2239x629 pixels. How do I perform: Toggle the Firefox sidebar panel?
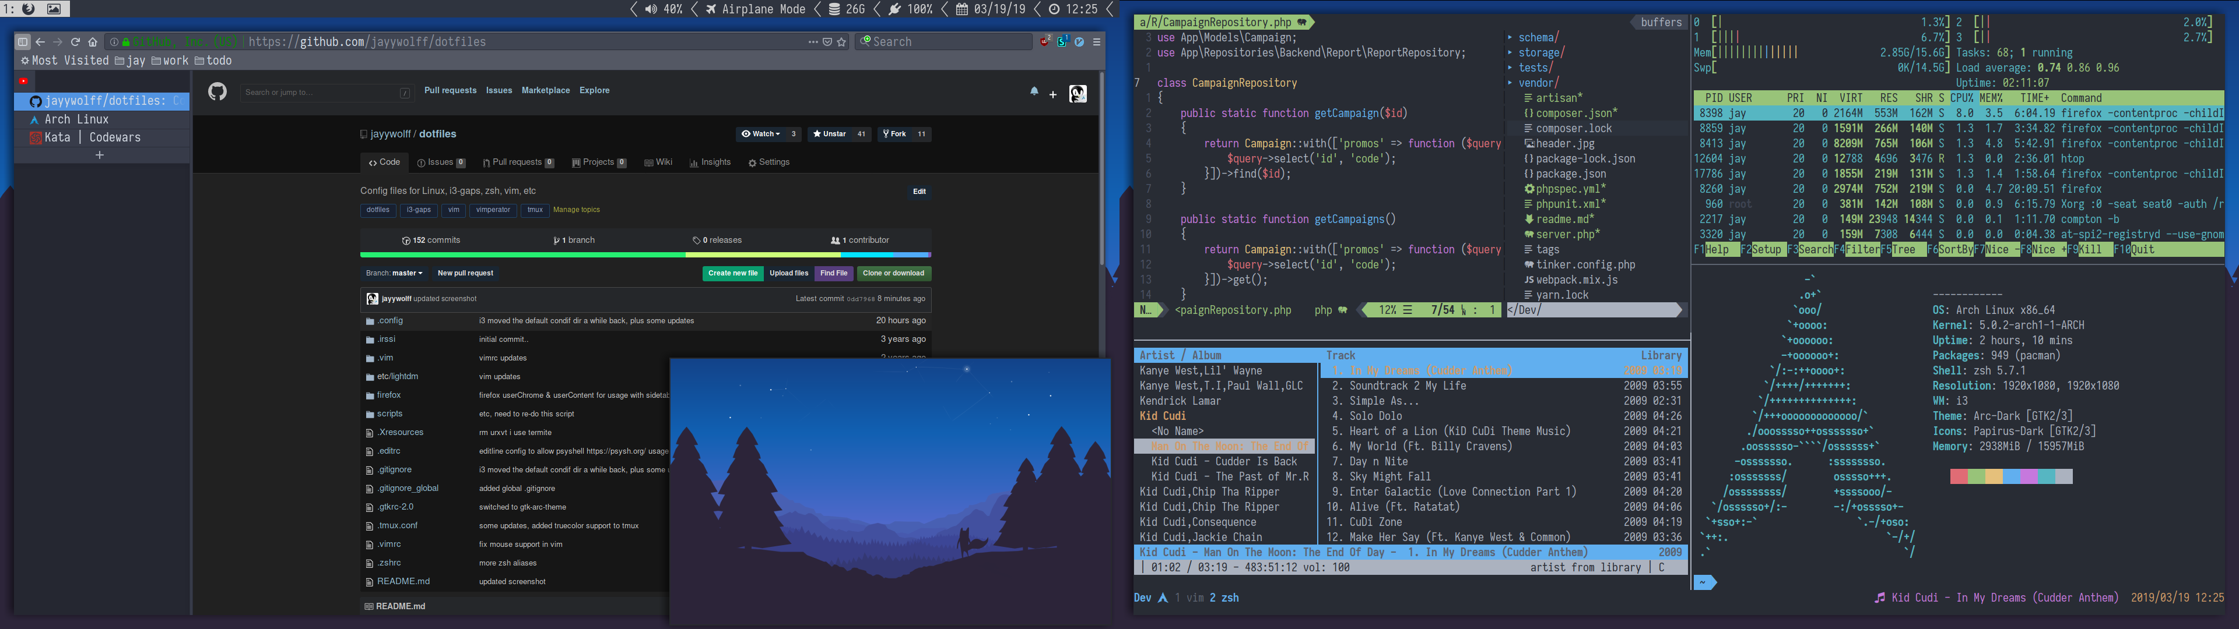coord(23,42)
